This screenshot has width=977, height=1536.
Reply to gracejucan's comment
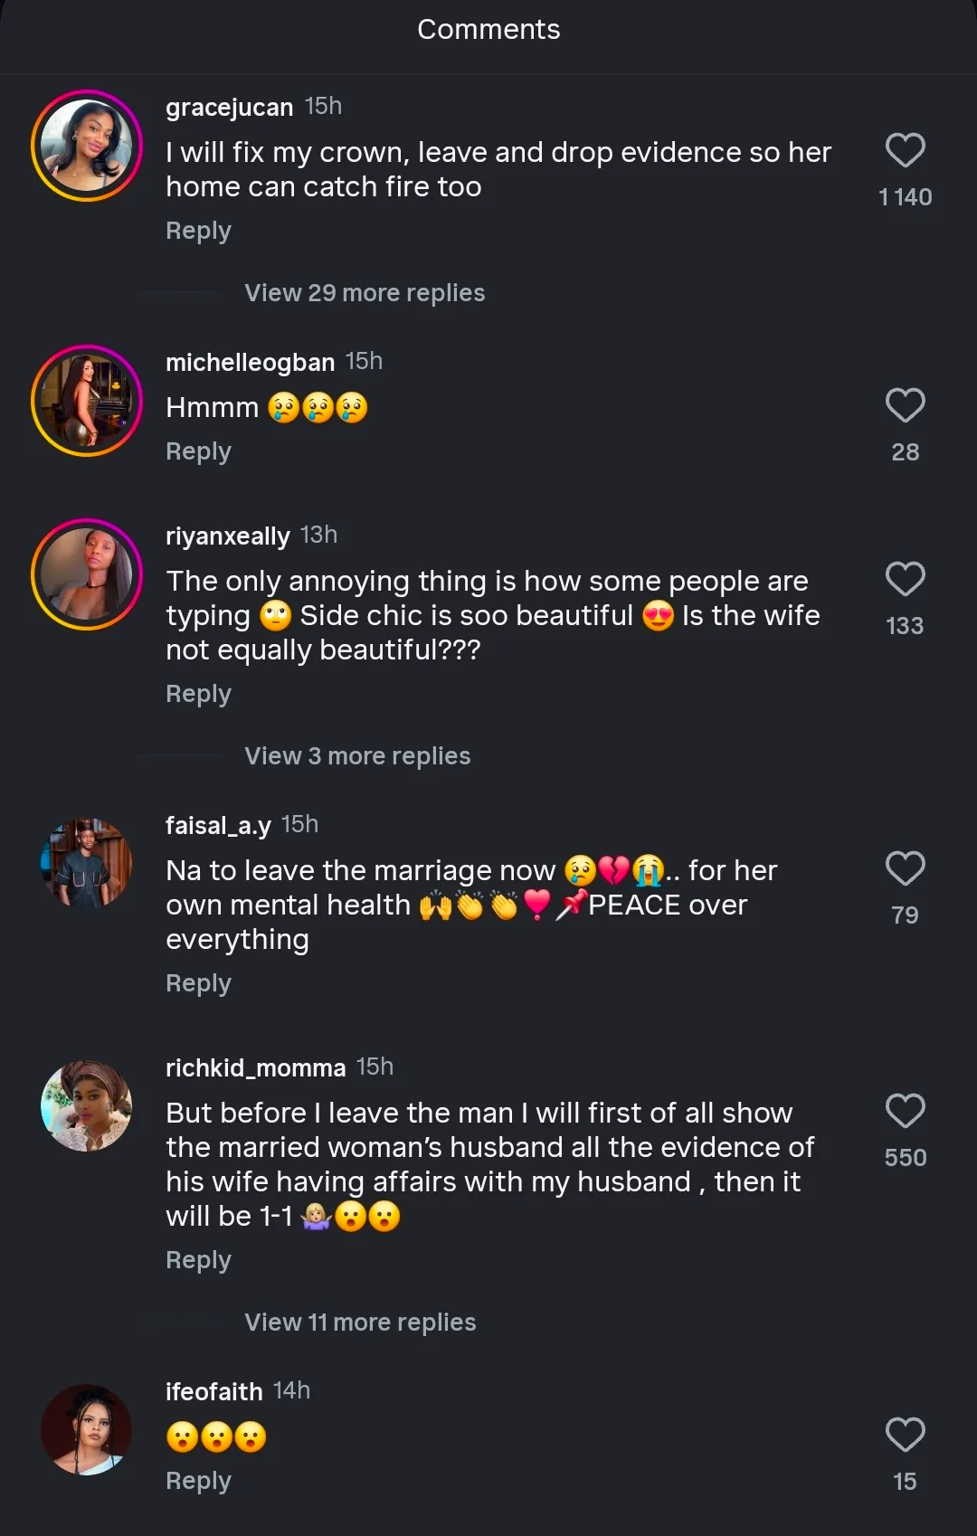(198, 231)
